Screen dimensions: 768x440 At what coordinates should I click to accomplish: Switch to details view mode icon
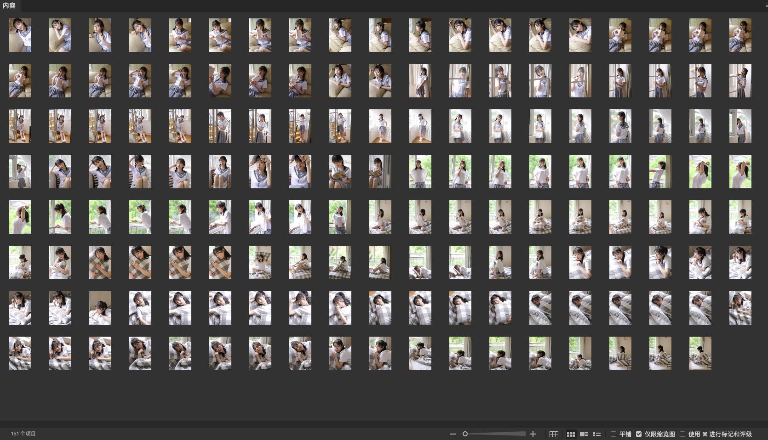[x=584, y=434]
